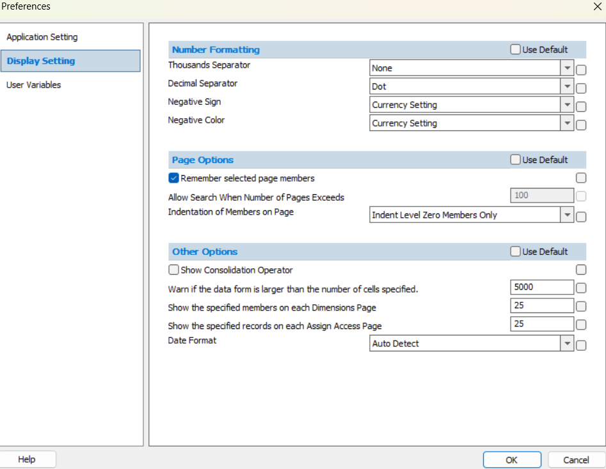606x469 pixels.
Task: Open Indentation of Members on Page dropdown
Action: pyautogui.click(x=567, y=215)
